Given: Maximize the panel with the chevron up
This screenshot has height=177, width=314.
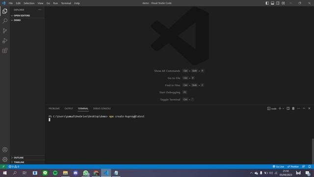Looking at the screenshot, I should 304,108.
